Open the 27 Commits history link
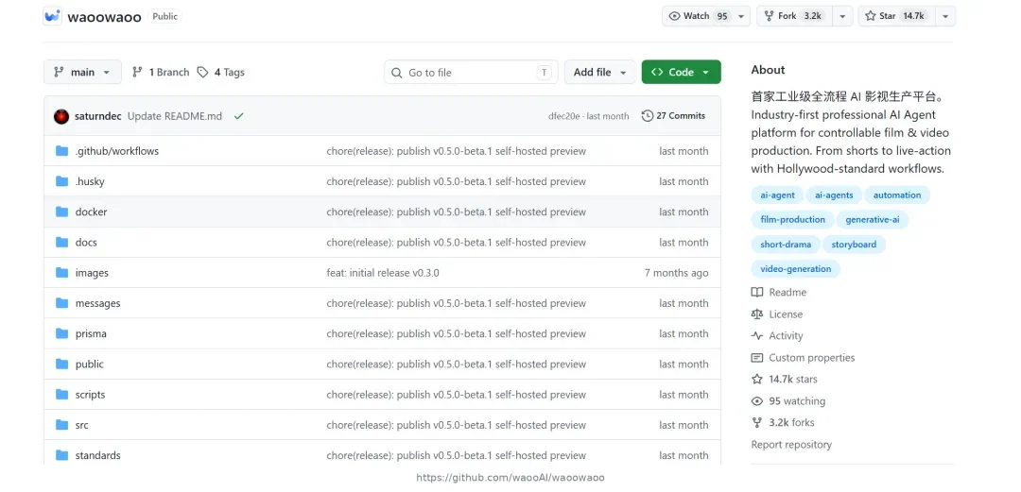Image resolution: width=1021 pixels, height=492 pixels. tap(673, 116)
